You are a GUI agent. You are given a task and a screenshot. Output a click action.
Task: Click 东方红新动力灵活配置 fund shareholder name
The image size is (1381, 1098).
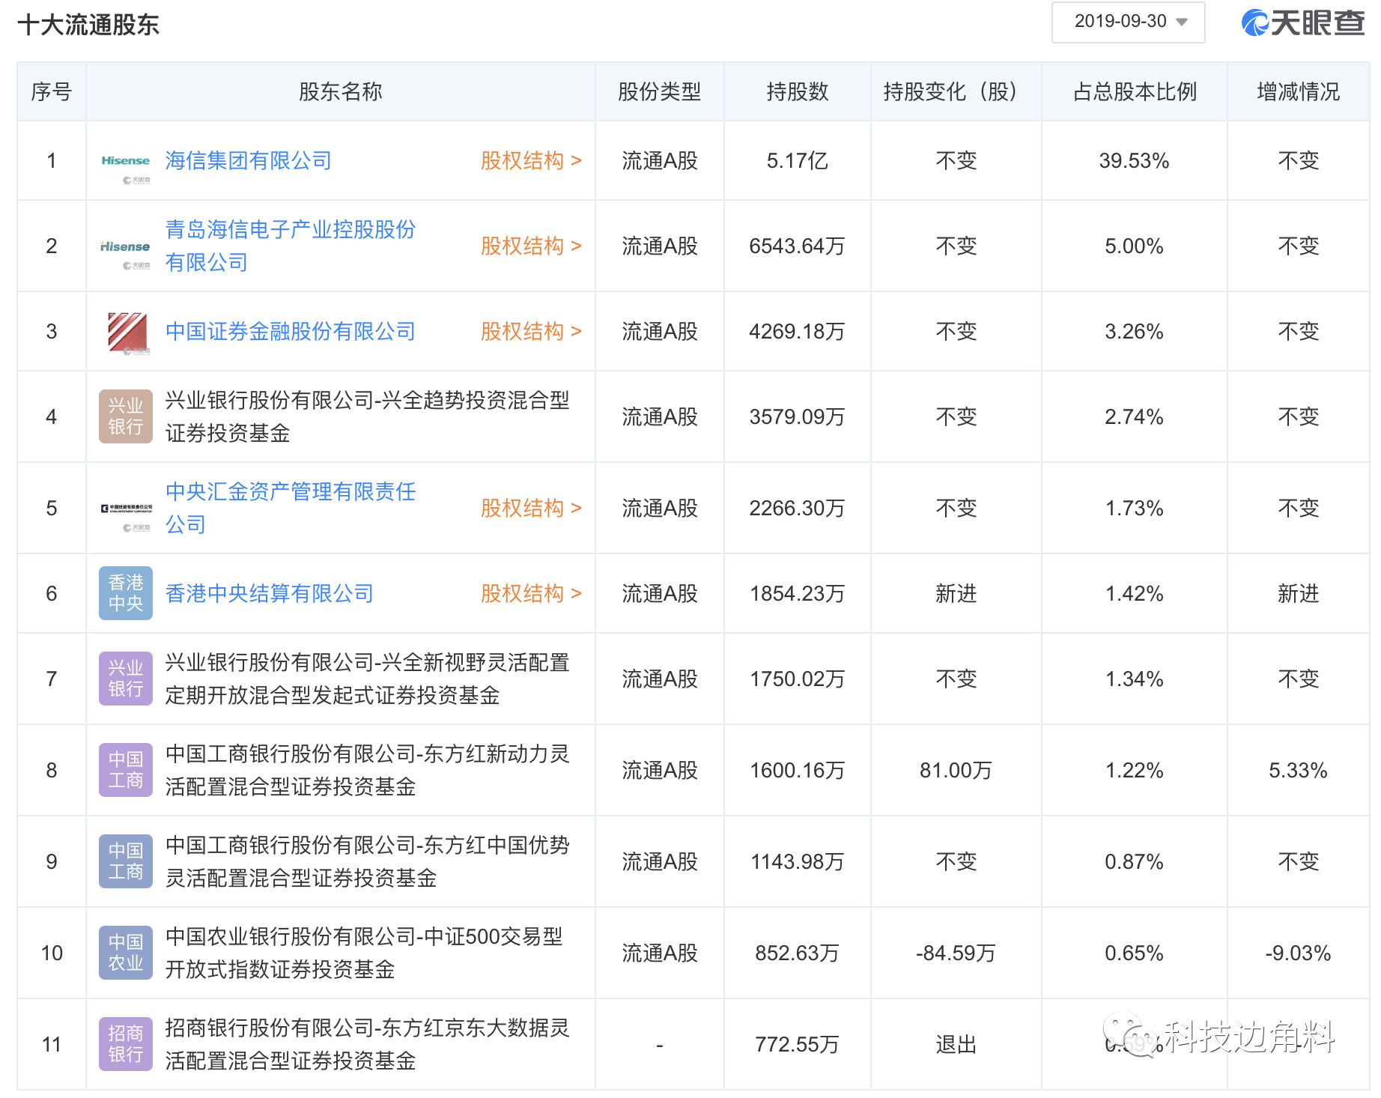368,770
